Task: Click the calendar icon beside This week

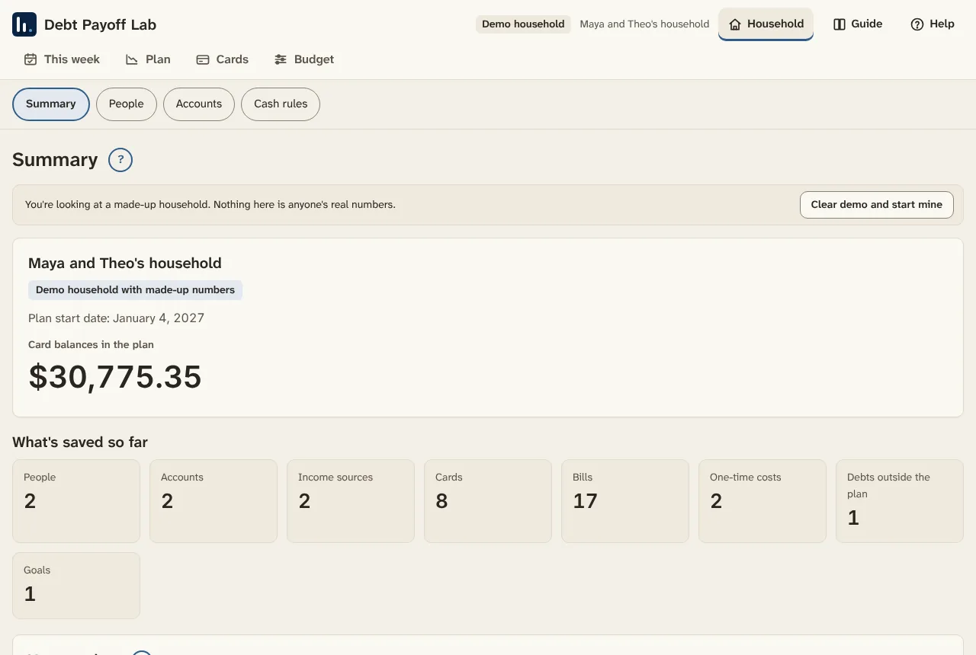Action: (30, 59)
